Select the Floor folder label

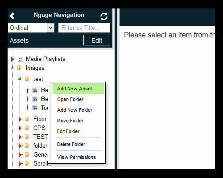[40, 119]
